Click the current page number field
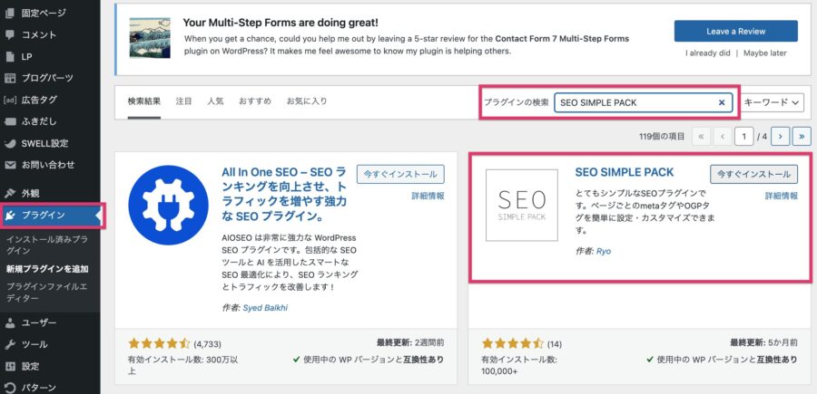This screenshot has width=817, height=394. [744, 137]
